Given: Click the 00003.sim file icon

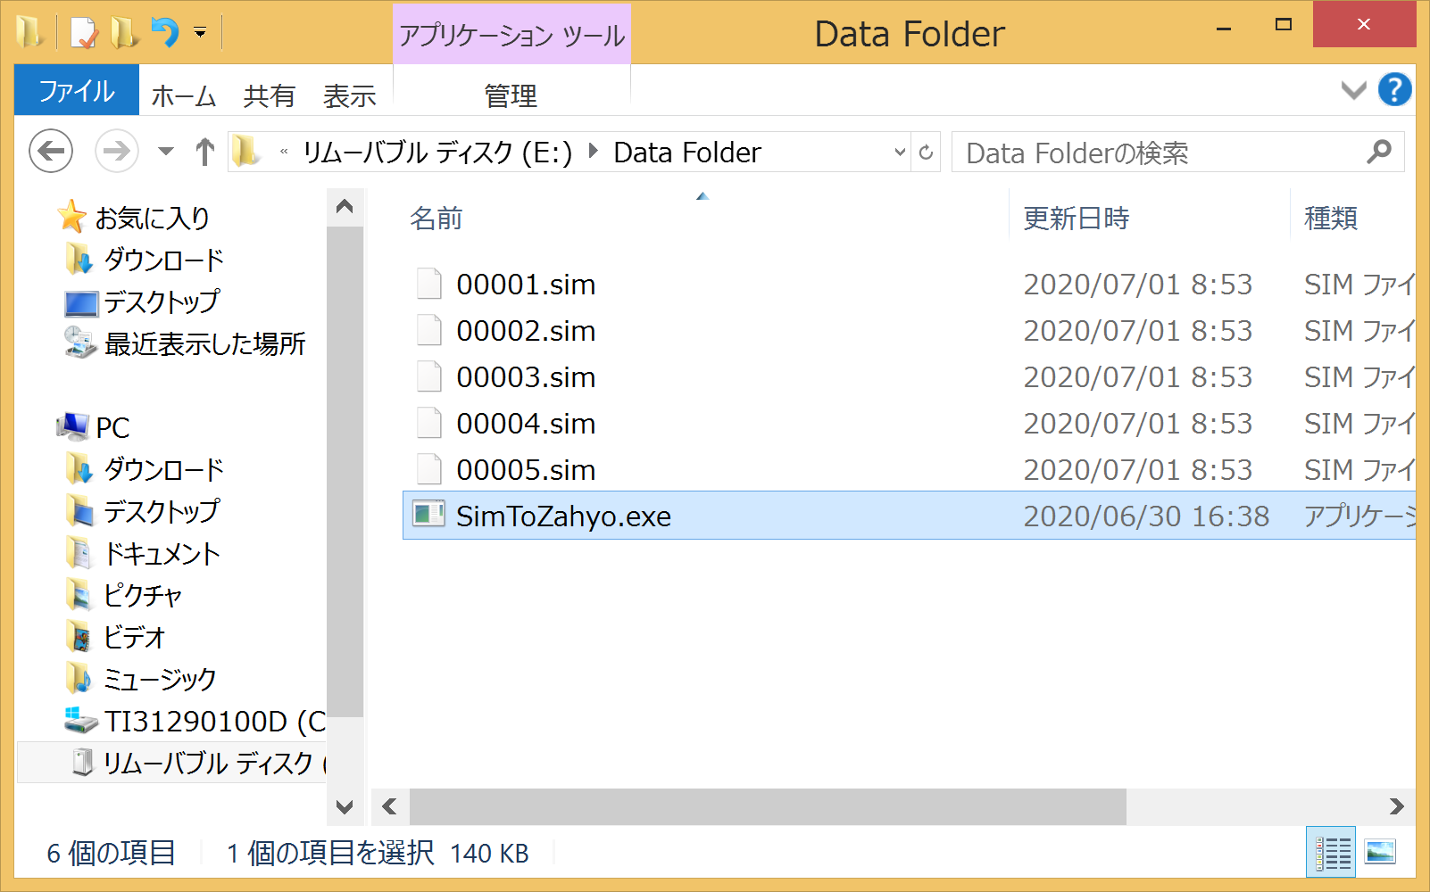Looking at the screenshot, I should pos(429,376).
